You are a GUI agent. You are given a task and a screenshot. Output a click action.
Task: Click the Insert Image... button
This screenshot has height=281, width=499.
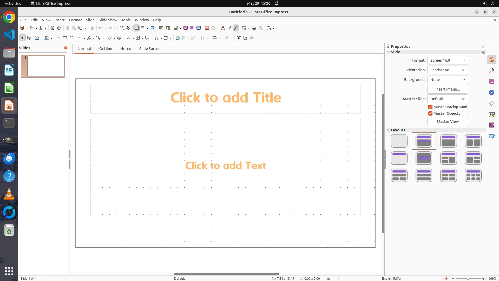coord(448,89)
